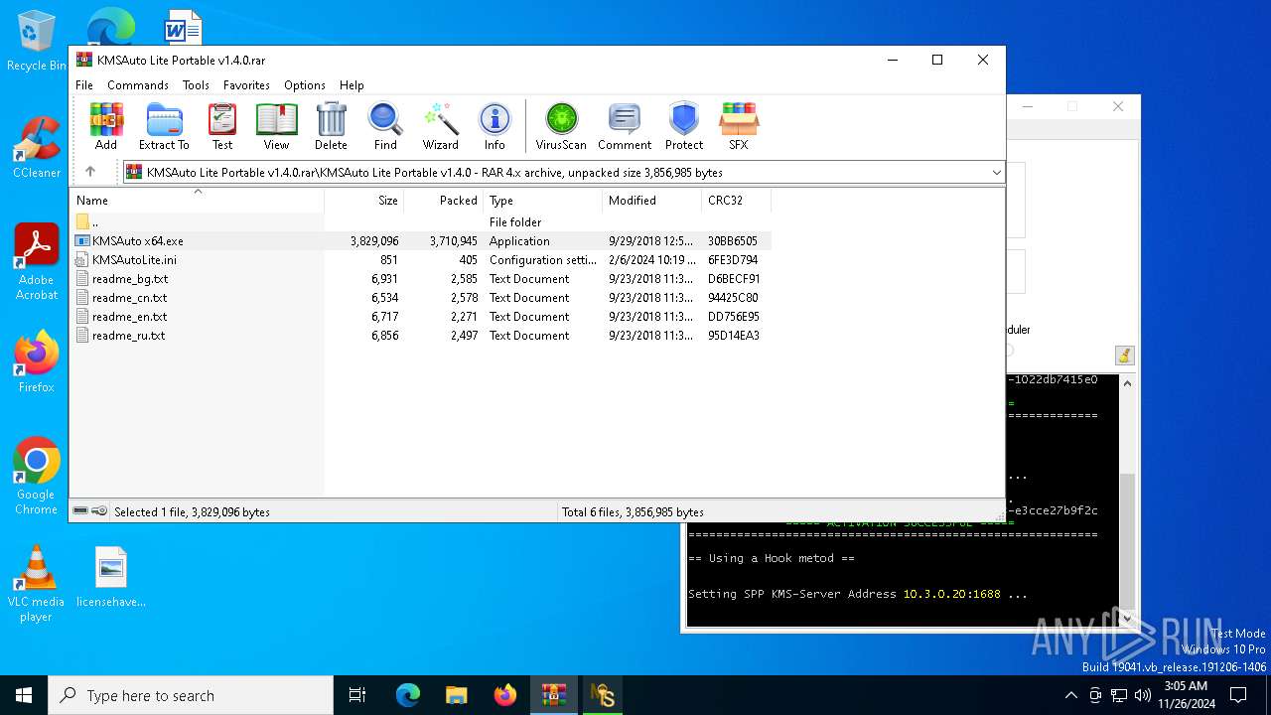Sort by Modified column header
Screen dimensions: 1271x715
click(x=652, y=201)
